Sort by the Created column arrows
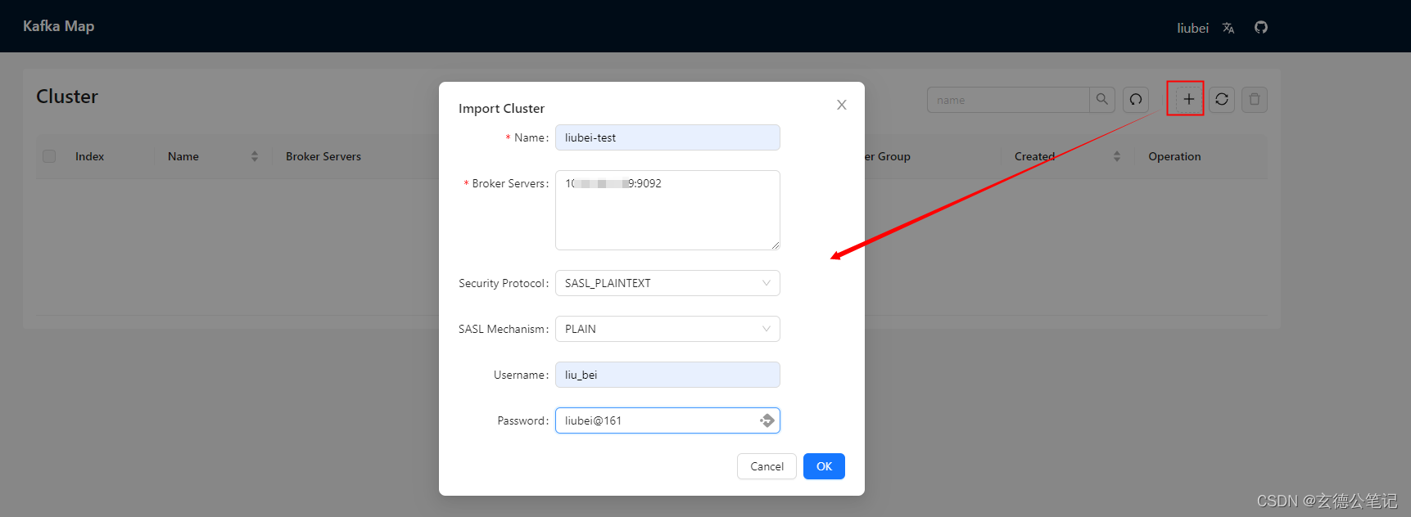This screenshot has width=1411, height=517. (x=1117, y=156)
